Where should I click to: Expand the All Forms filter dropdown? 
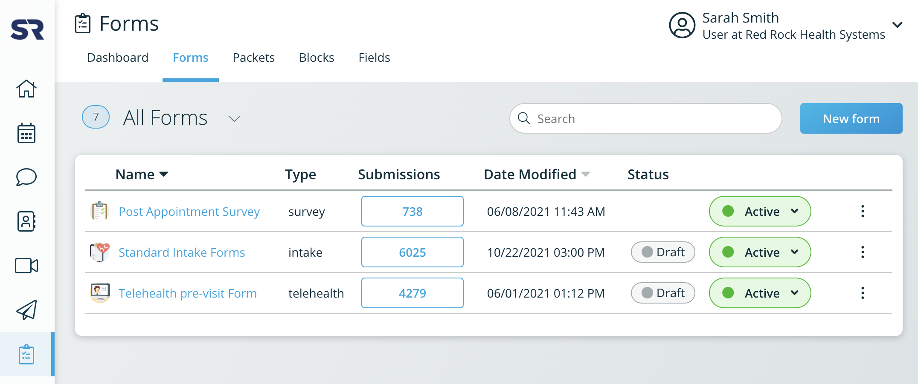pos(234,118)
